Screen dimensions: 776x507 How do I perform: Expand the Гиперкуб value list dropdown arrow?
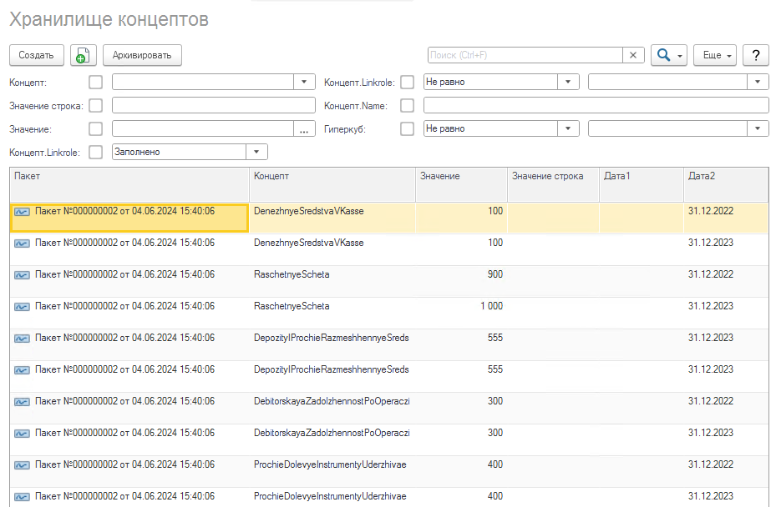(758, 129)
